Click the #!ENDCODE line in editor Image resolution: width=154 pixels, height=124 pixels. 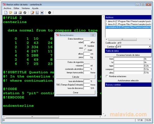[14, 97]
